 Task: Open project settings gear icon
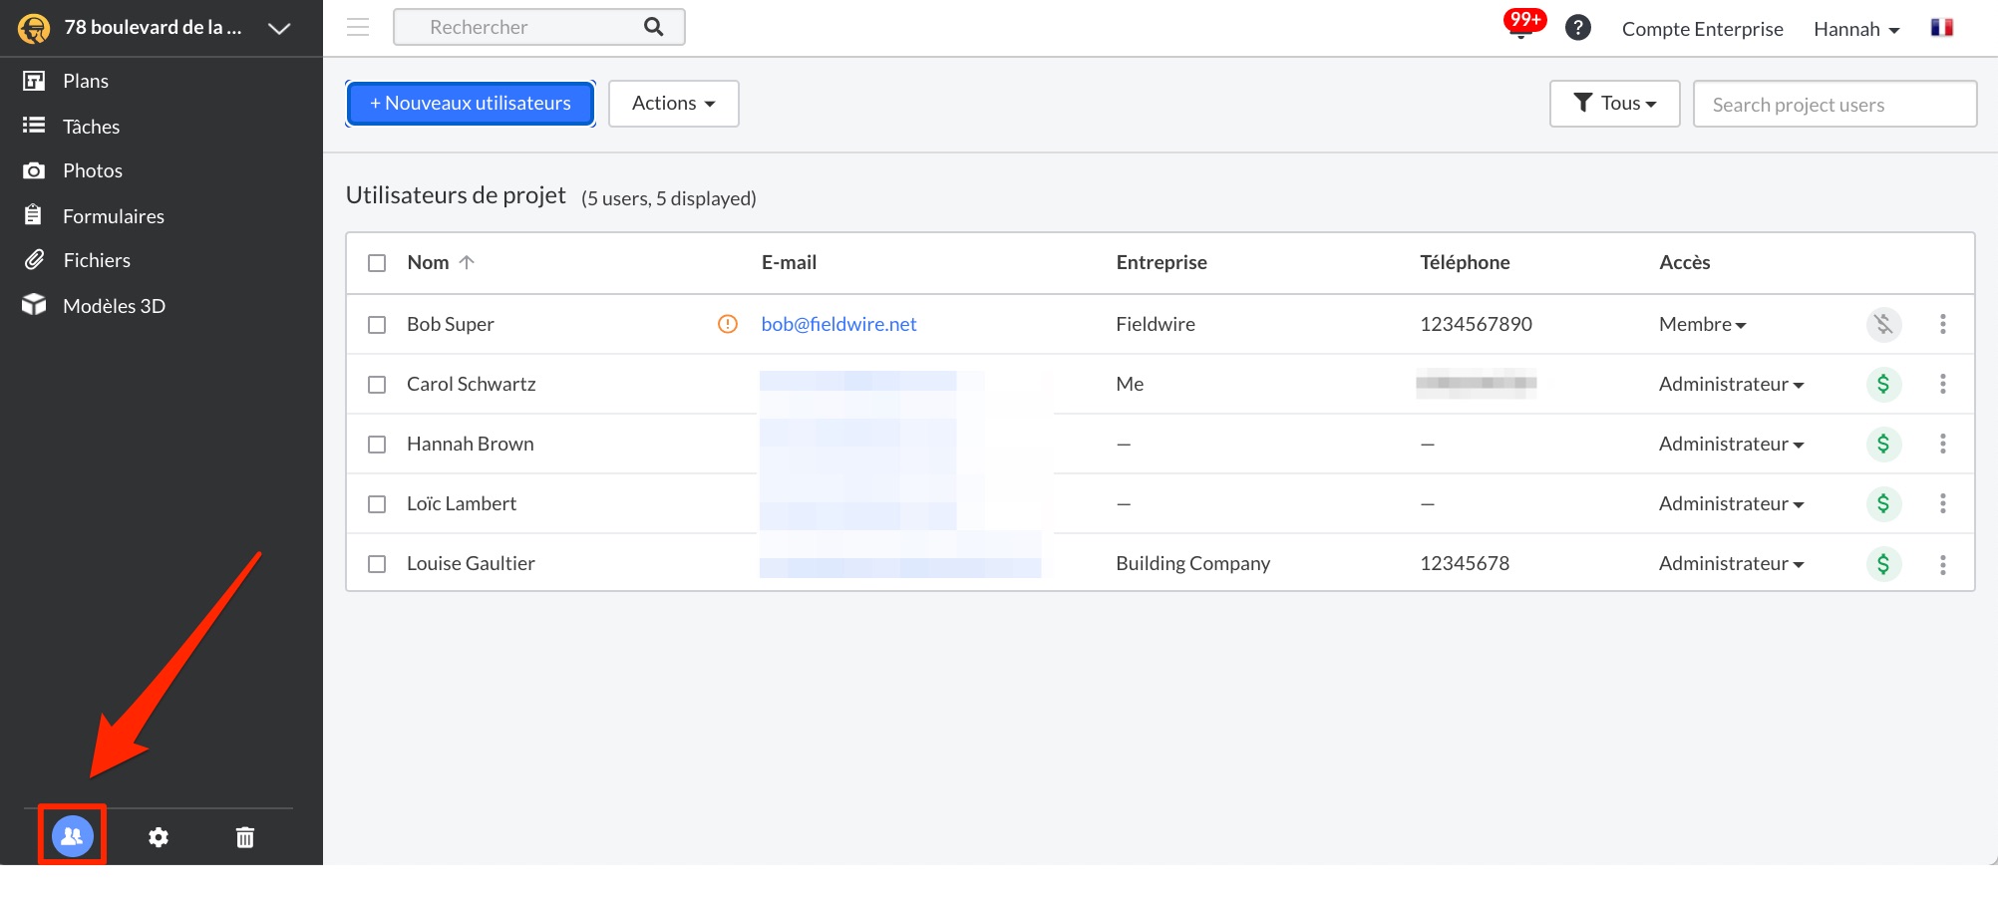click(159, 837)
